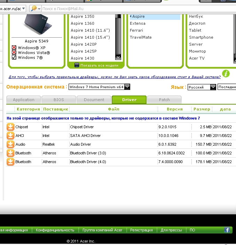Select the Десктоп category
The width and height of the screenshot is (236, 245).
click(197, 23)
